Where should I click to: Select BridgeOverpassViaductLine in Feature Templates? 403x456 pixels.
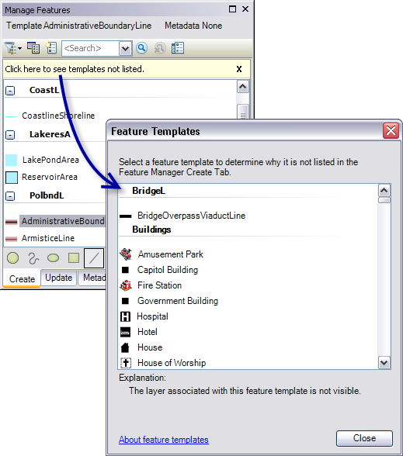coord(191,216)
